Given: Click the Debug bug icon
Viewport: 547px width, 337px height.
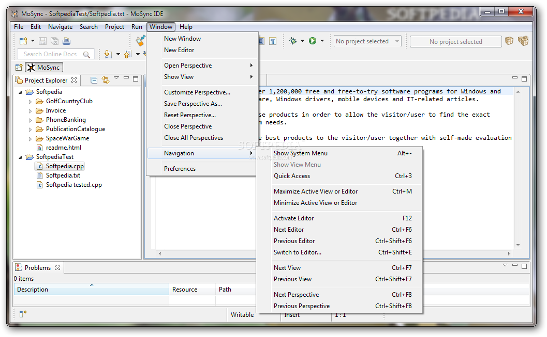Looking at the screenshot, I should [293, 41].
